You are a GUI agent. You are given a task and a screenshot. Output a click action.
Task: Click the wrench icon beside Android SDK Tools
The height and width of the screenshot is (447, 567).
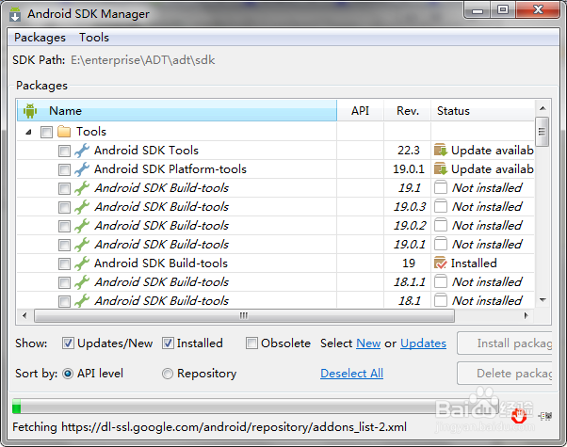(x=82, y=151)
